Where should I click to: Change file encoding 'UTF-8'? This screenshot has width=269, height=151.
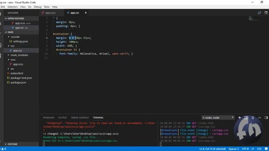coord(245,149)
